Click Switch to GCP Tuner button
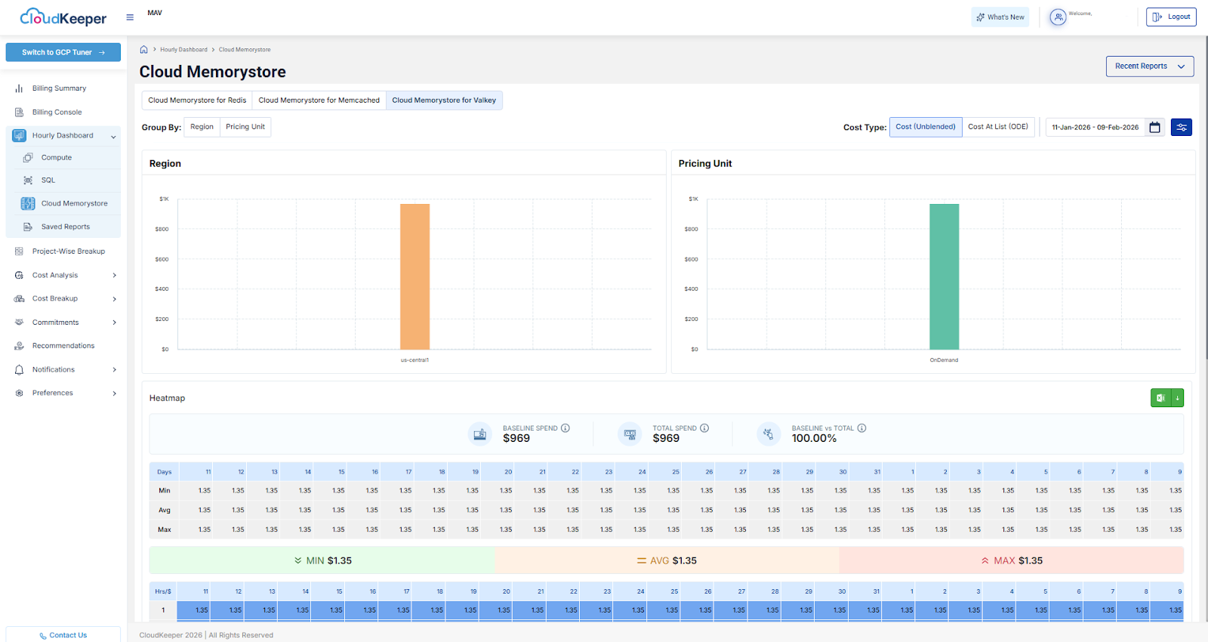Screen dimensions: 1208x642 click(63, 52)
